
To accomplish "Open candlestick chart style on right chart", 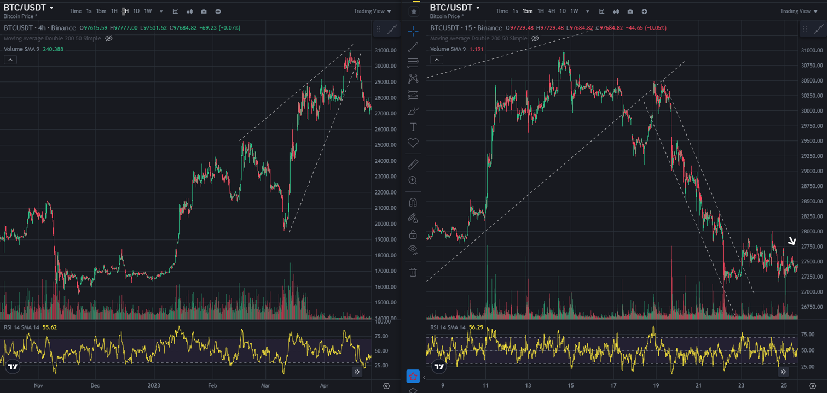I will (x=616, y=11).
